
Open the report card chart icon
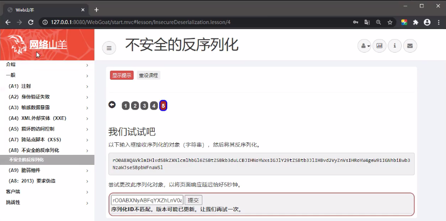coord(379,46)
